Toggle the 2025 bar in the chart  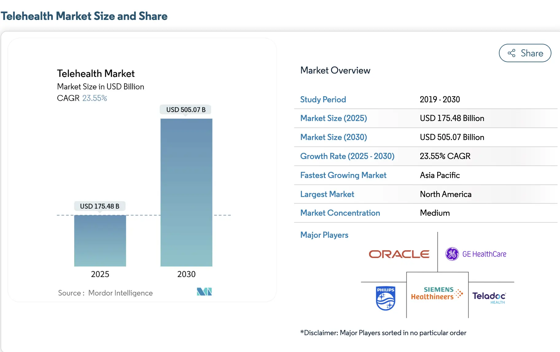(100, 240)
